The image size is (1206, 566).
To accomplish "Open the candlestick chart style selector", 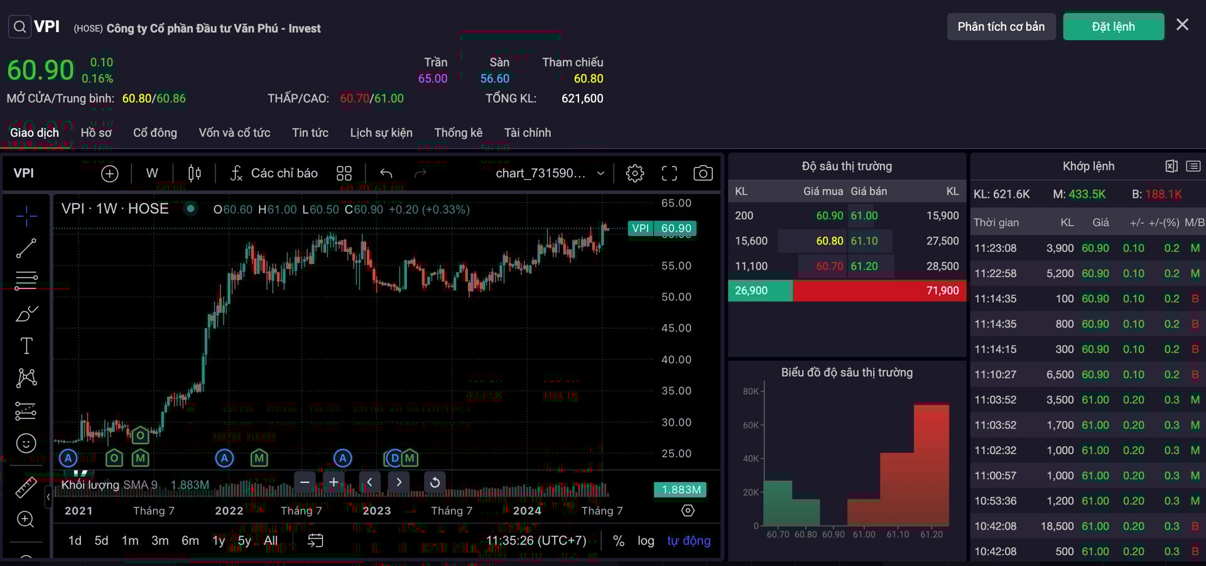I will coord(194,173).
